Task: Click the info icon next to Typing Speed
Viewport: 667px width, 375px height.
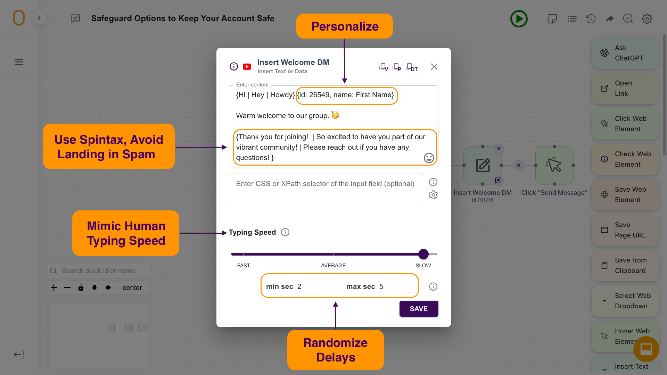Action: [285, 232]
